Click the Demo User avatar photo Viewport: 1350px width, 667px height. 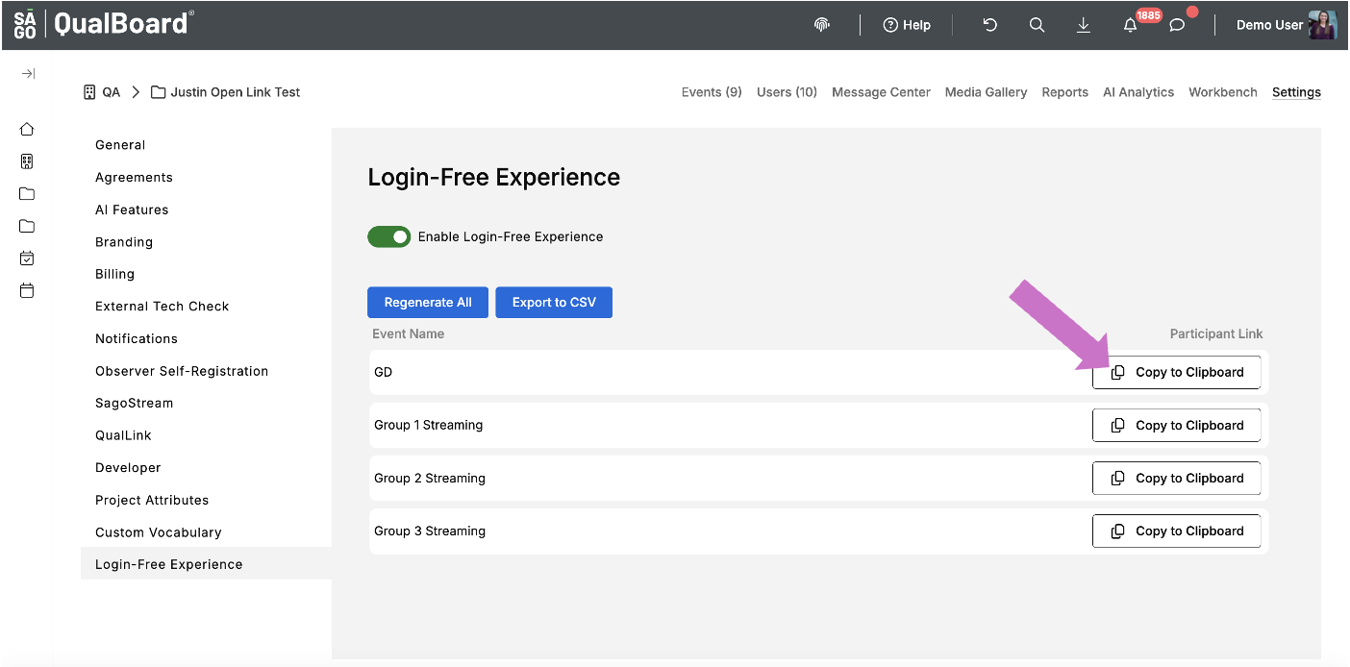1323,25
